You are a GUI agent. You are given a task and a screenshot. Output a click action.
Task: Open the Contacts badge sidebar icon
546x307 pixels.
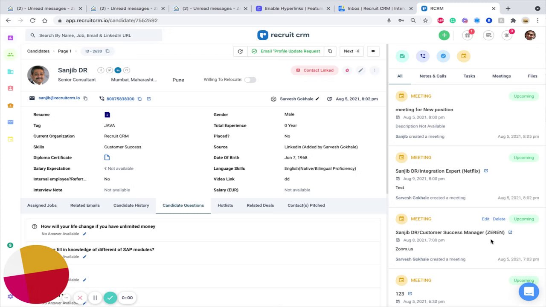(x=11, y=88)
